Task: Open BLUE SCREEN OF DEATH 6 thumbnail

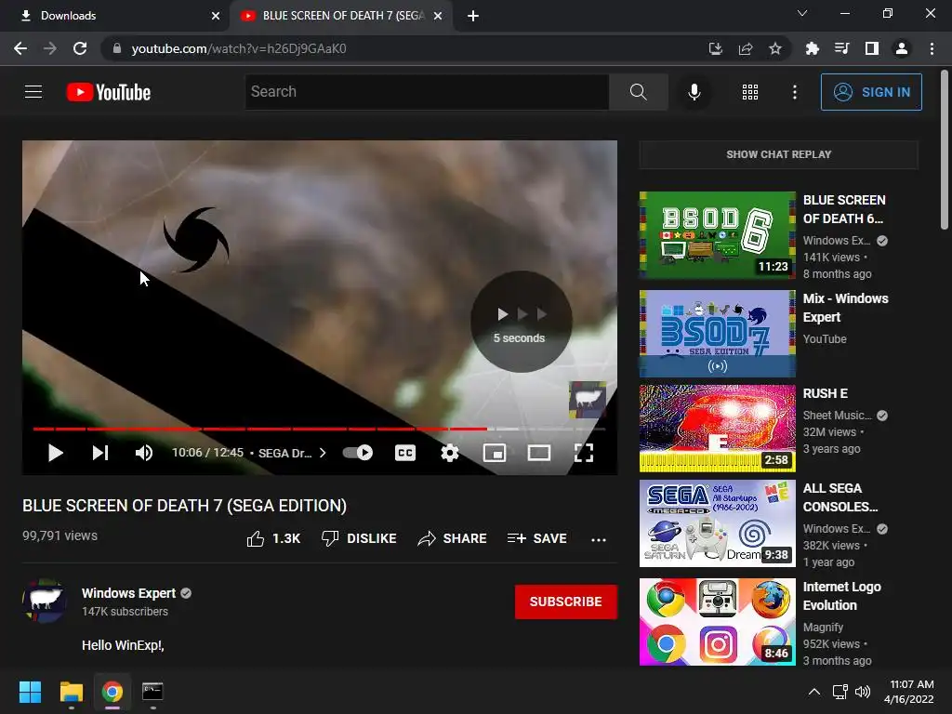Action: [x=718, y=235]
